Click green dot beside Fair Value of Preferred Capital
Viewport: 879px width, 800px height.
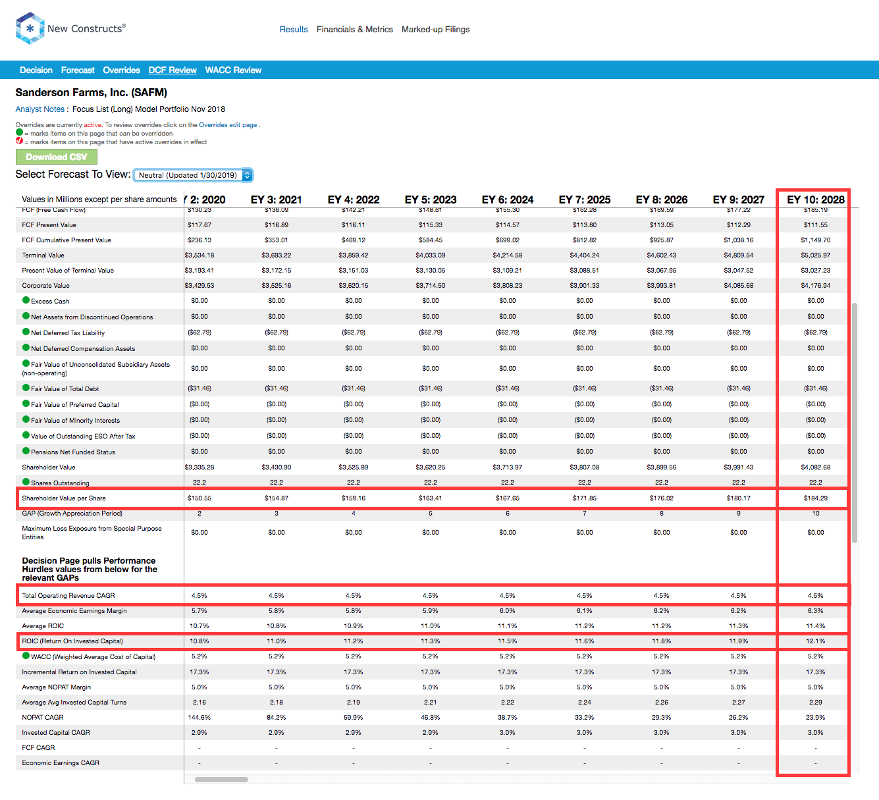pos(26,404)
